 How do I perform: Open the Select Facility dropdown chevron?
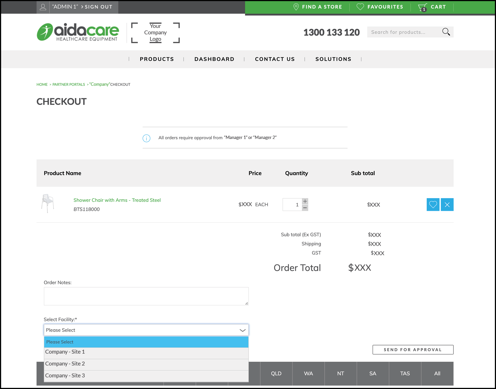(242, 330)
